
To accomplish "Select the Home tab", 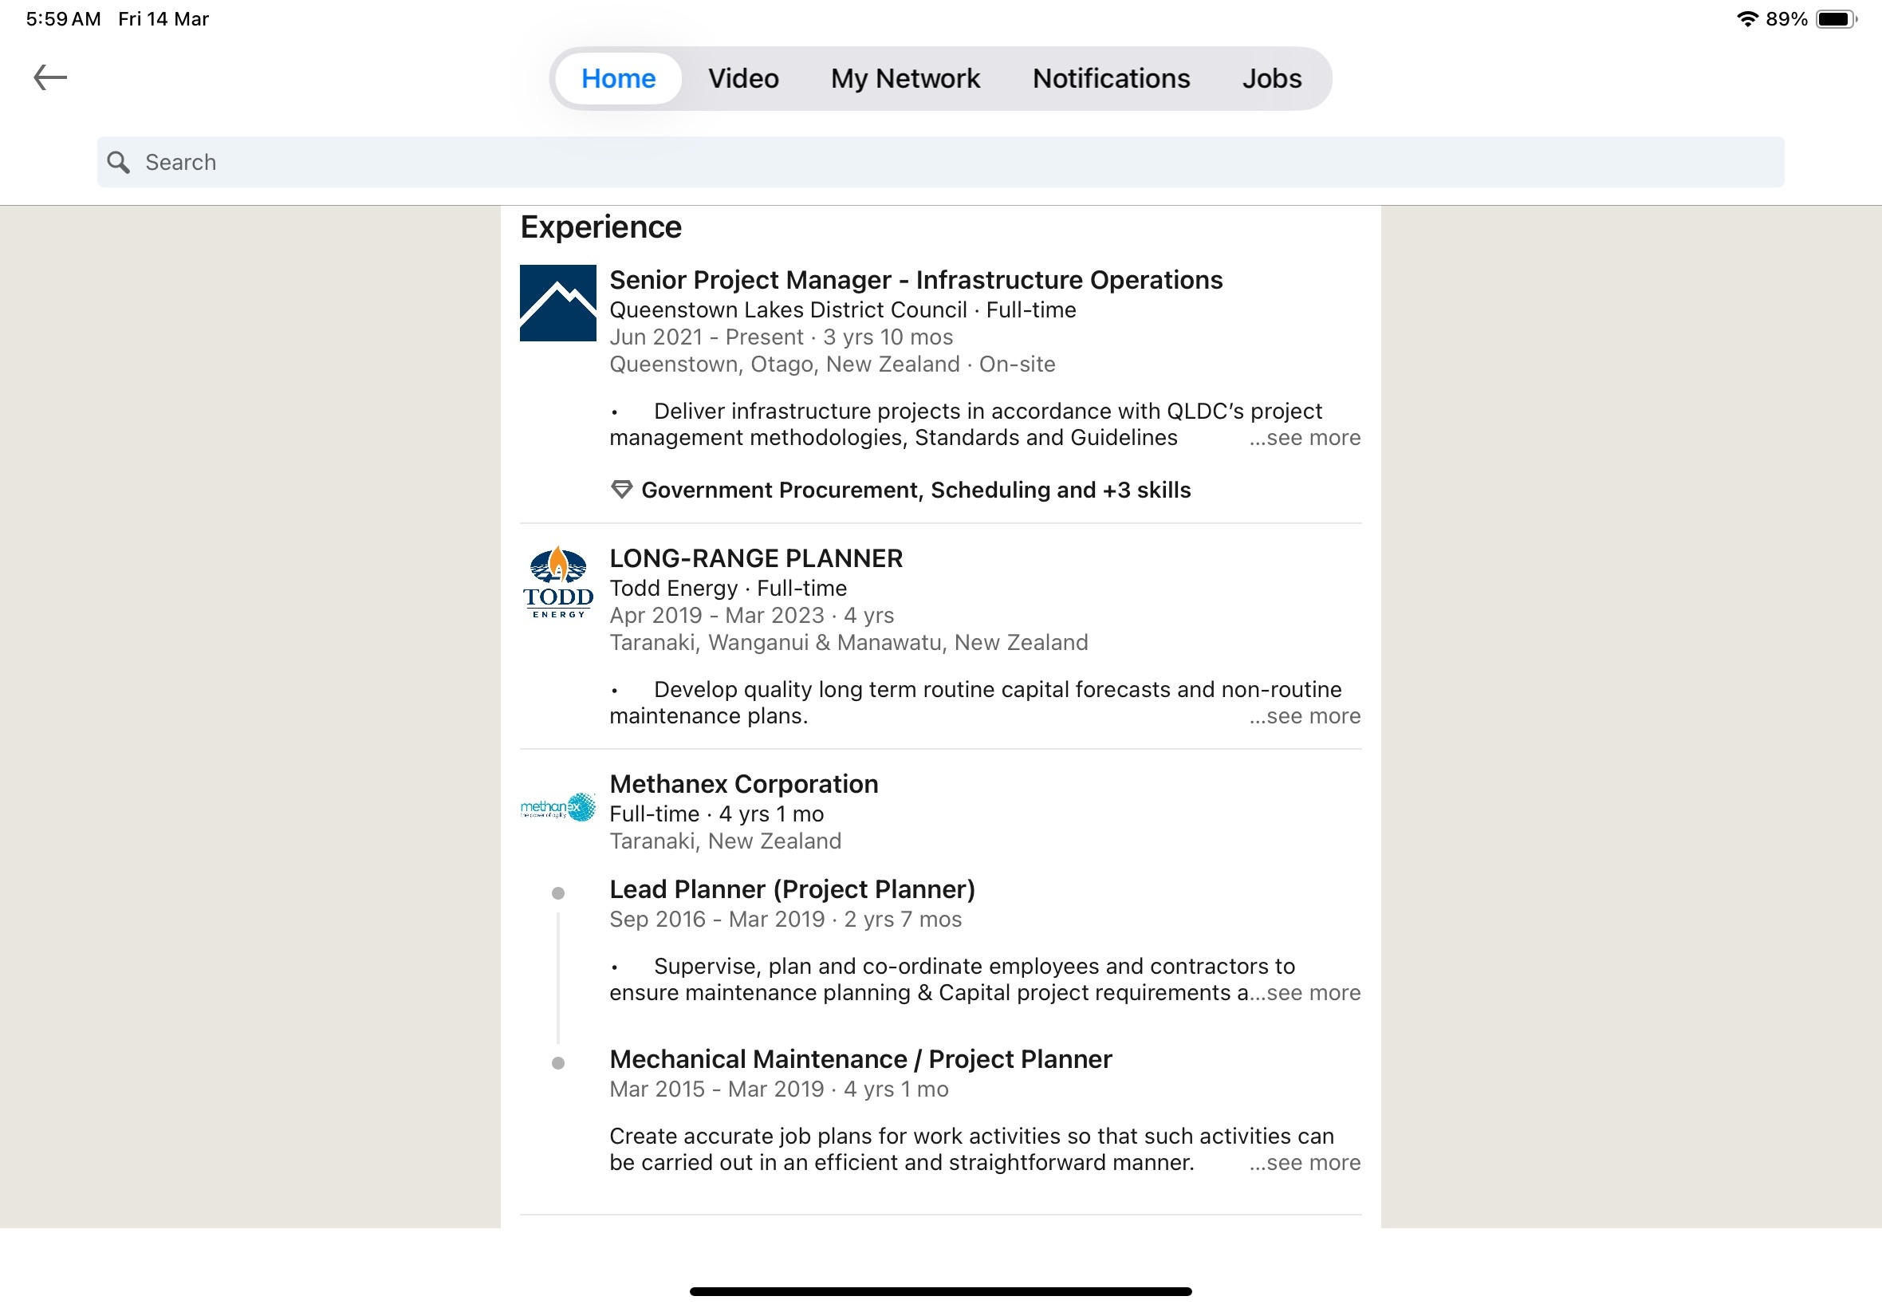I will [x=619, y=79].
